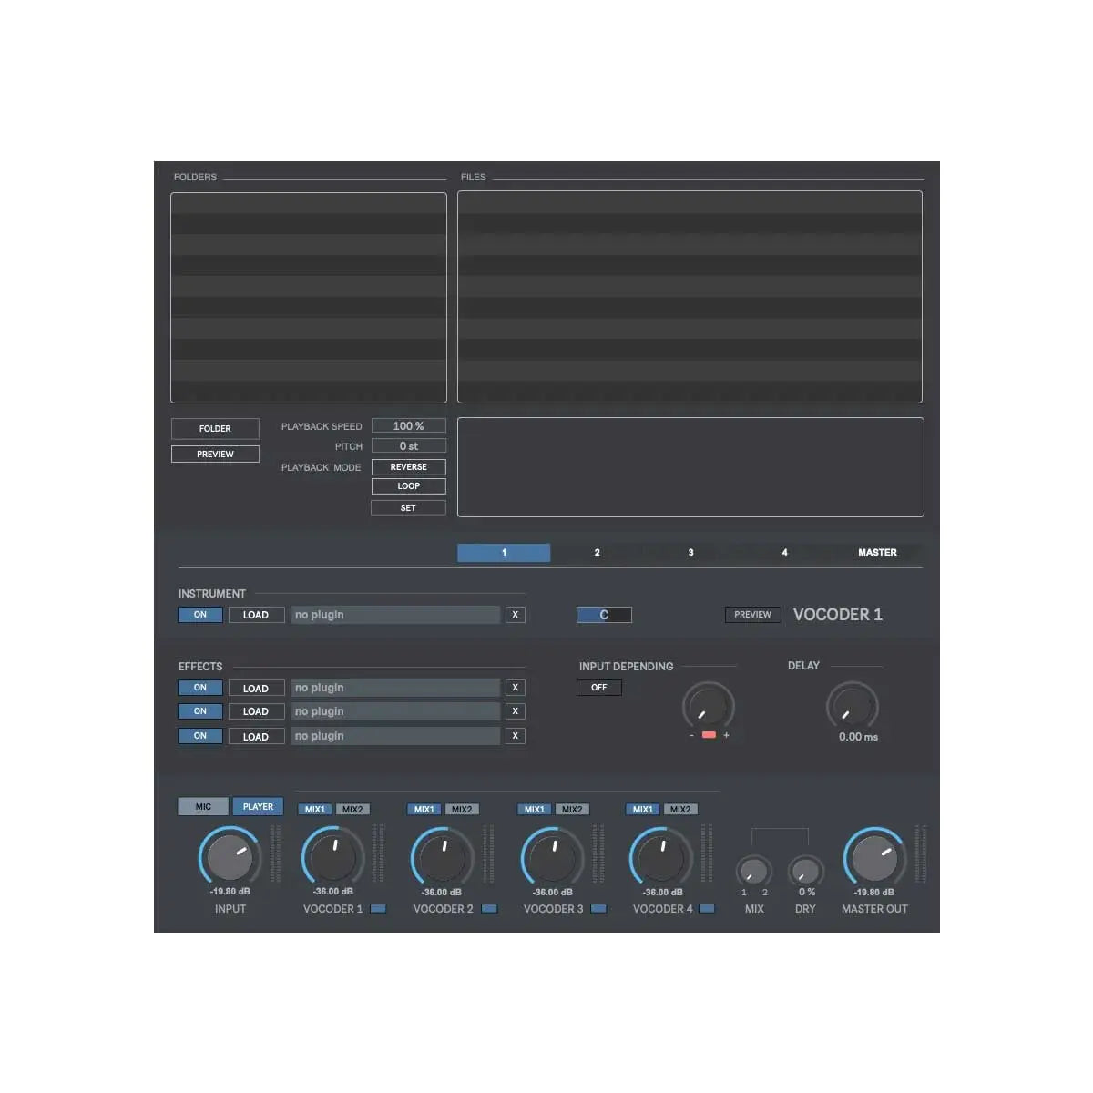Select PLAYER as input source
Screen dimensions: 1093x1093
point(258,806)
